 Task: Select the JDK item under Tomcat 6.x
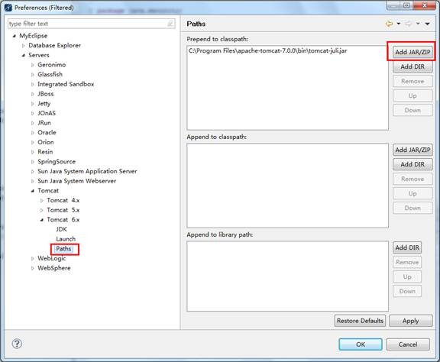tap(61, 229)
